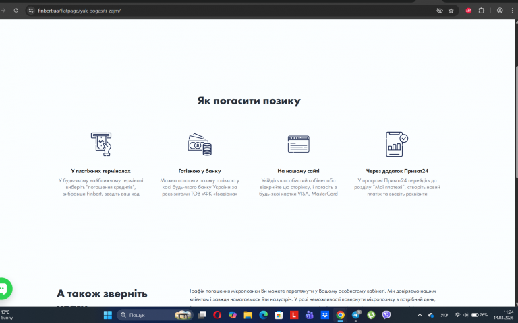Image resolution: width=518 pixels, height=323 pixels.
Task: Click description 'Можна погасити позику готівкою'
Action: point(200,187)
